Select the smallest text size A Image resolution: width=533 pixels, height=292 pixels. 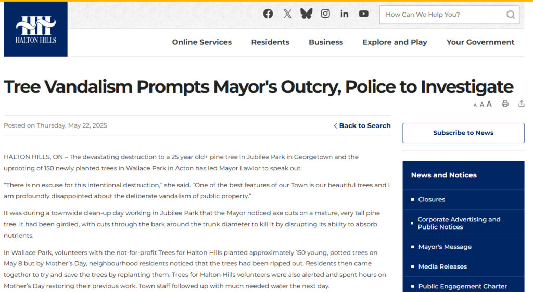click(x=475, y=105)
